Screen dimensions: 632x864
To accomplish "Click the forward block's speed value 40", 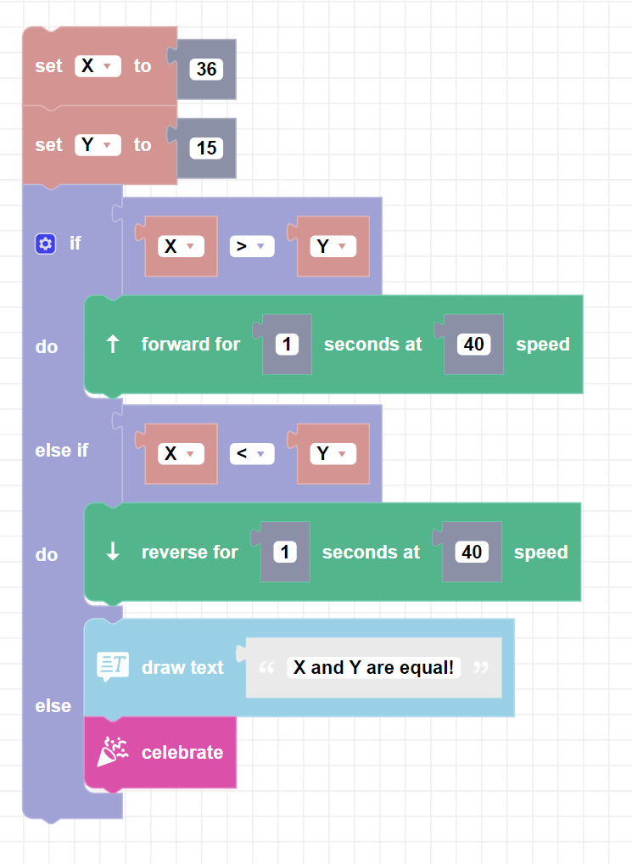I will 473,344.
